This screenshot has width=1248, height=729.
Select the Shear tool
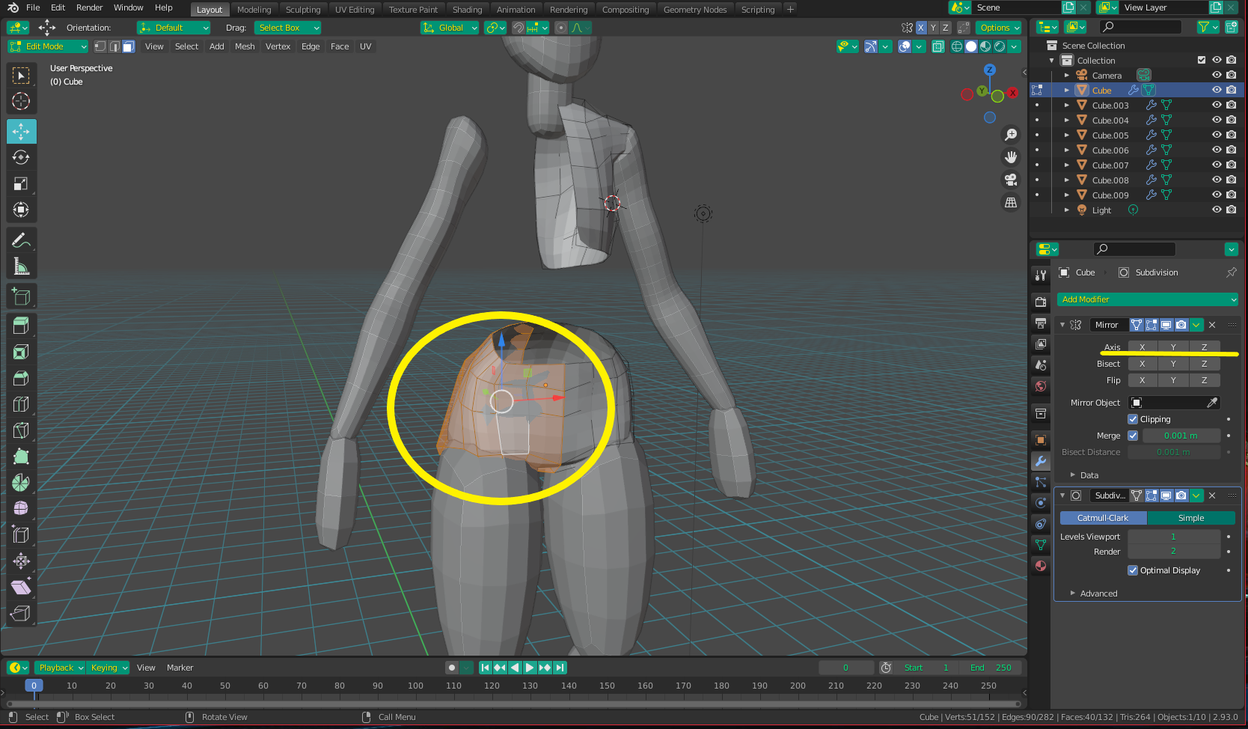(21, 588)
